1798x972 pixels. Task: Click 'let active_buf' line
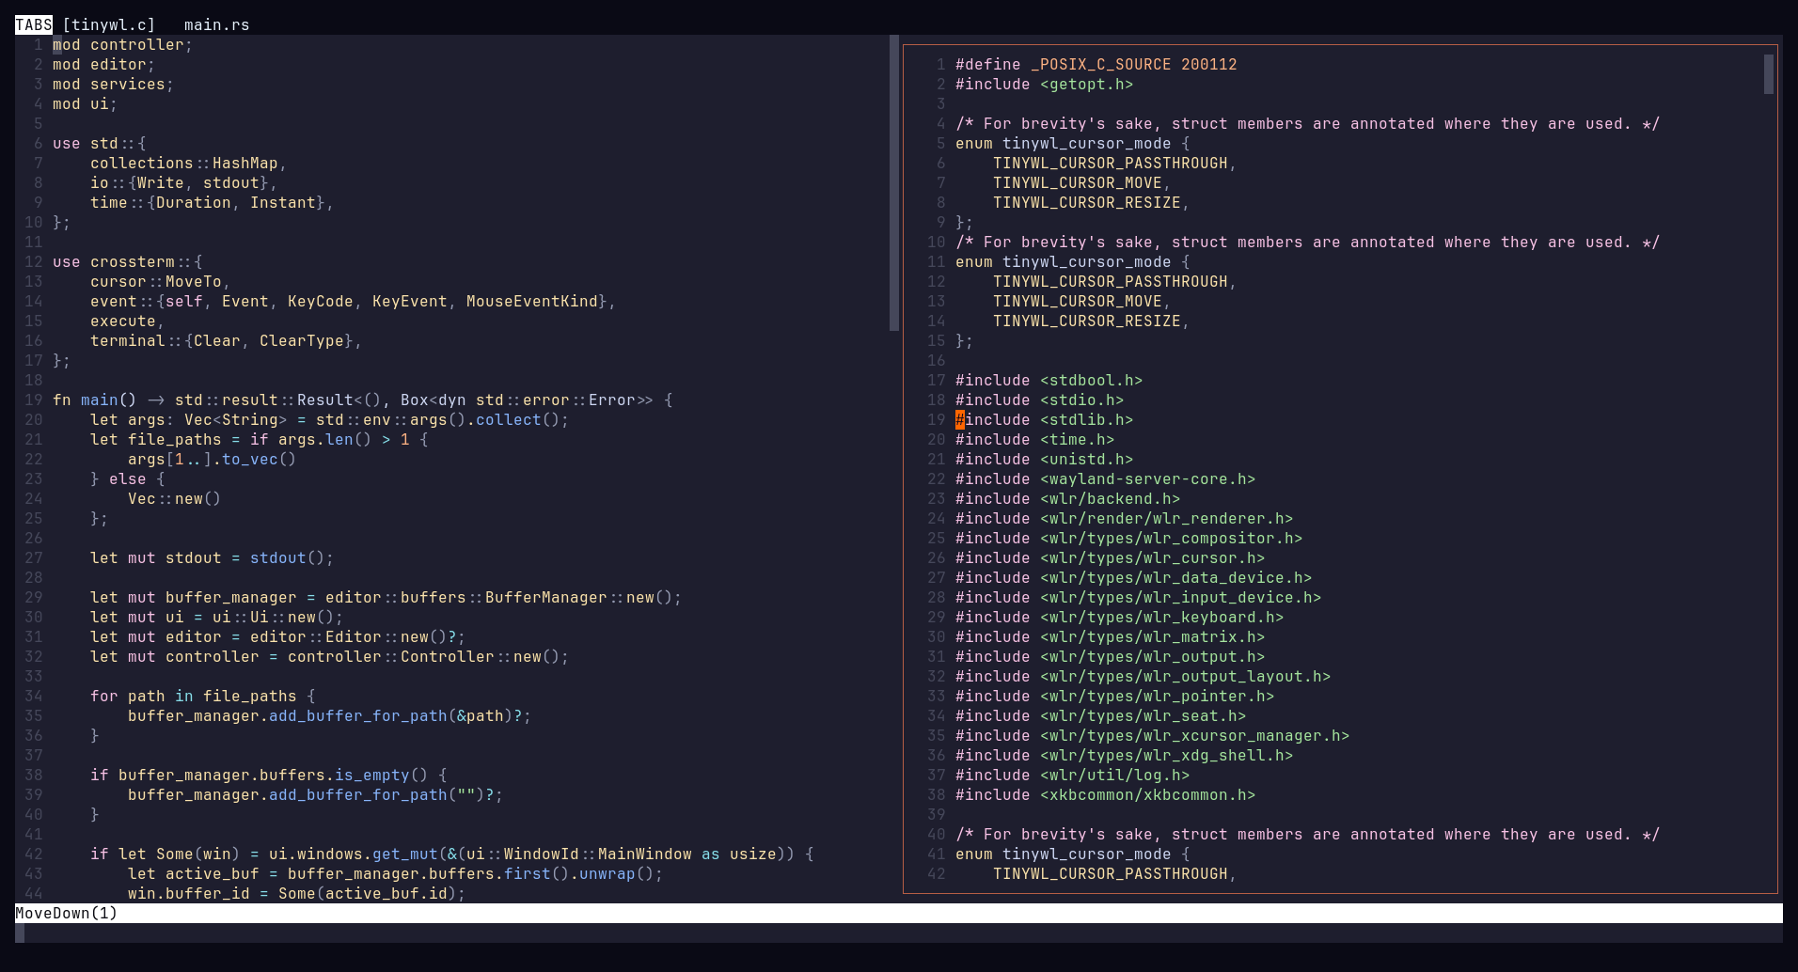395,873
